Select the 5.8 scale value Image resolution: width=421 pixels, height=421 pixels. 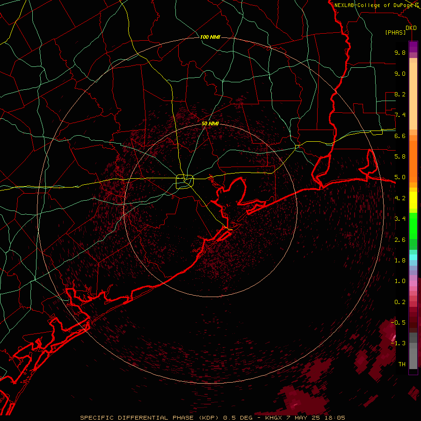pos(400,157)
